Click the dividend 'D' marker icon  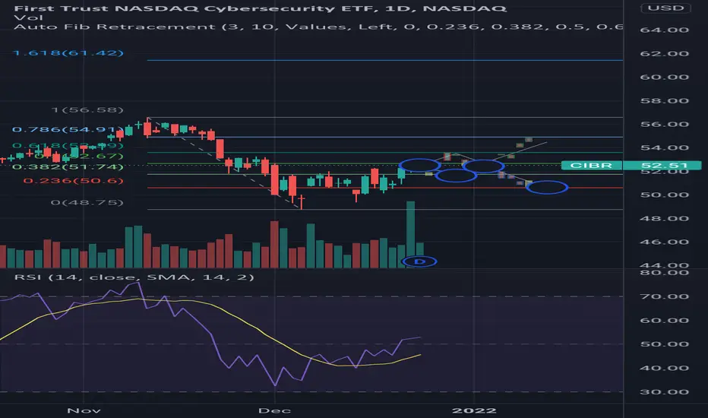419,261
